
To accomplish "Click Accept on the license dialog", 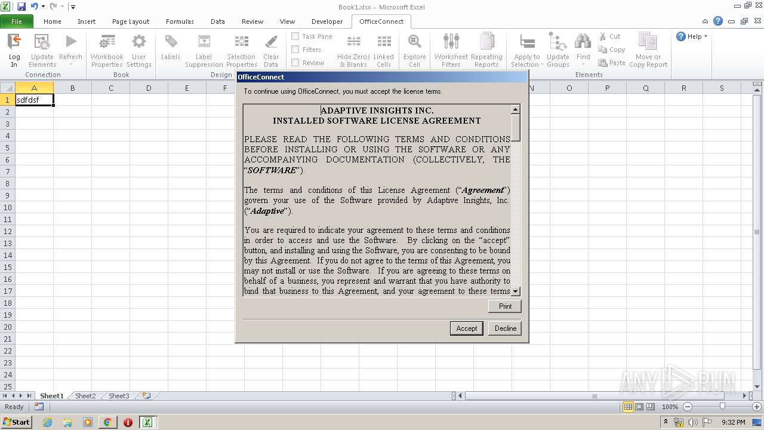I will [467, 328].
